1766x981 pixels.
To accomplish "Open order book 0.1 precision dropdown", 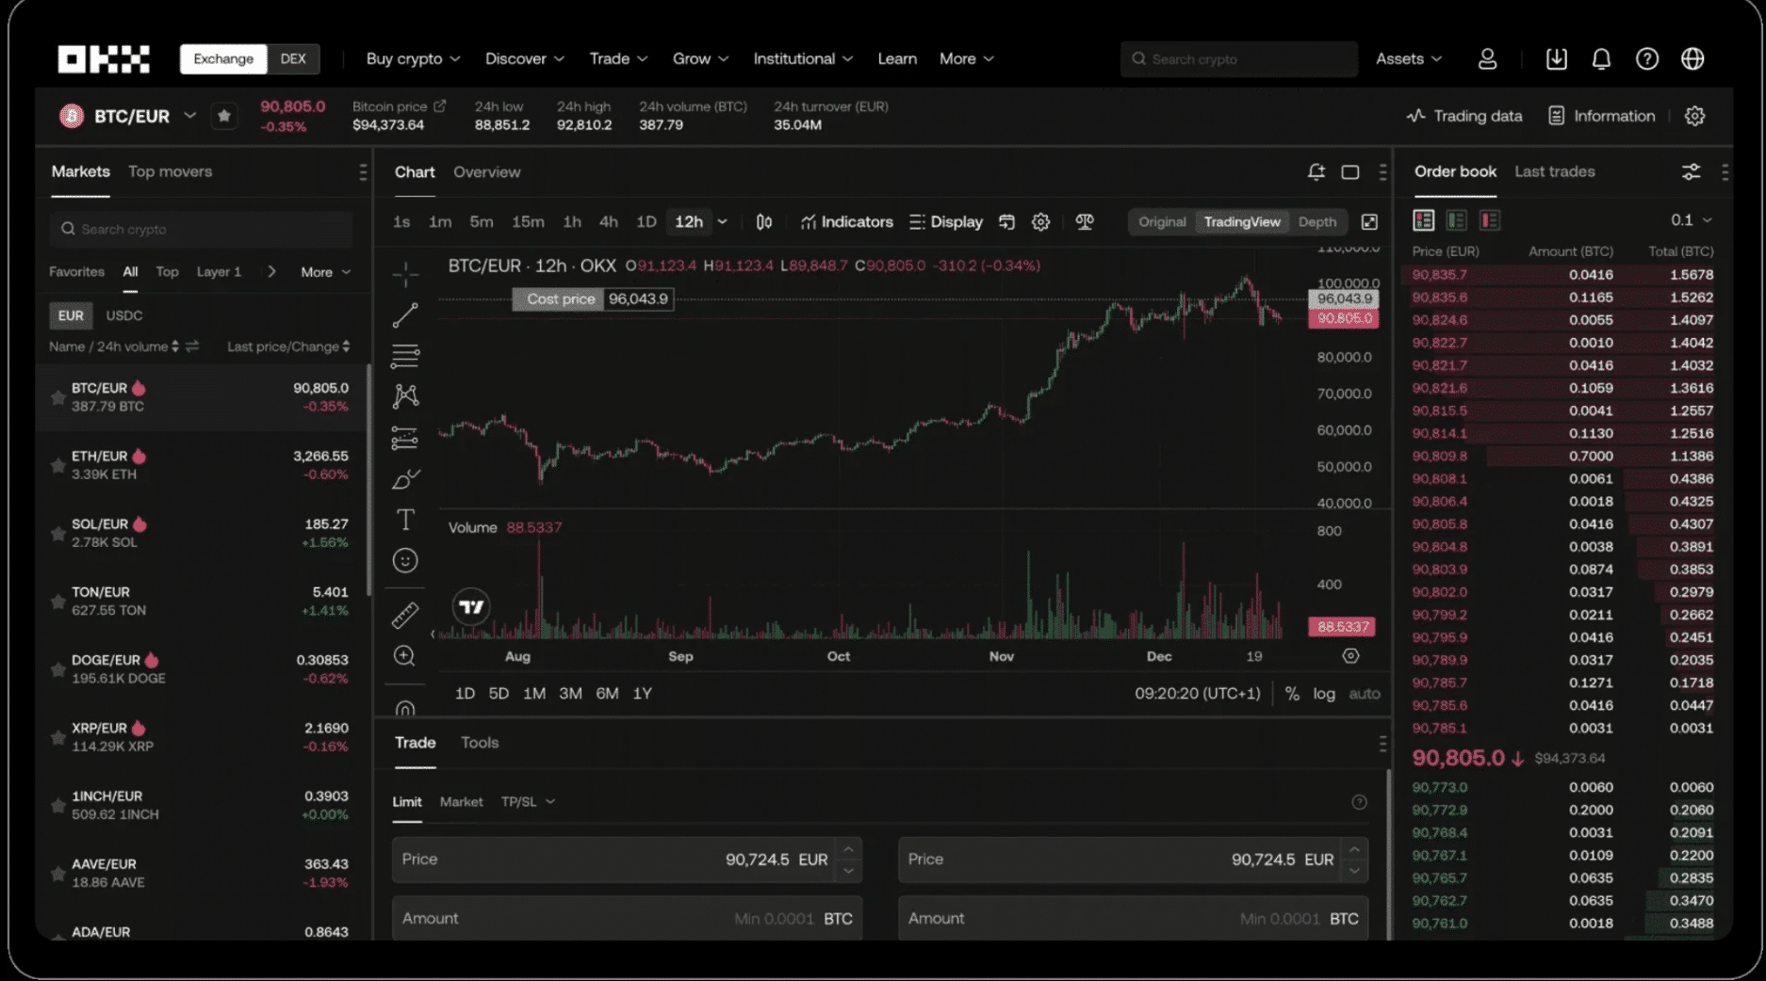I will 1691,220.
